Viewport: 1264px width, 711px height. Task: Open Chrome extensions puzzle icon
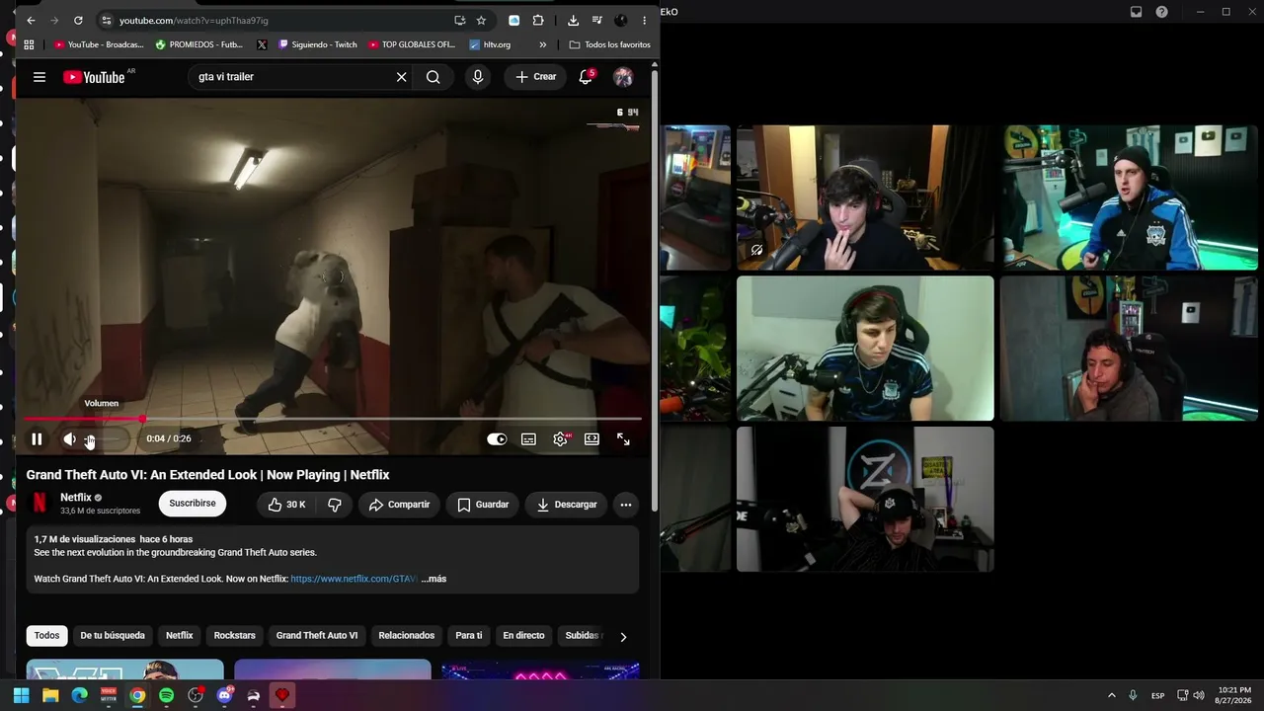coord(538,20)
